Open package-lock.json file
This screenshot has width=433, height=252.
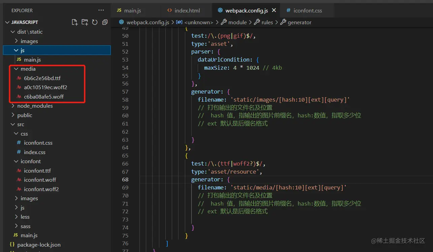tap(39, 245)
